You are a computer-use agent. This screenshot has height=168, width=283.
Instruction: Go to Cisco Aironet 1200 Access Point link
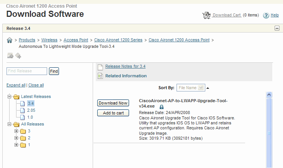[179, 40]
